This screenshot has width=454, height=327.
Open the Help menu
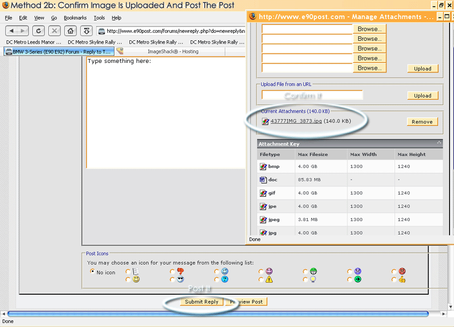116,18
